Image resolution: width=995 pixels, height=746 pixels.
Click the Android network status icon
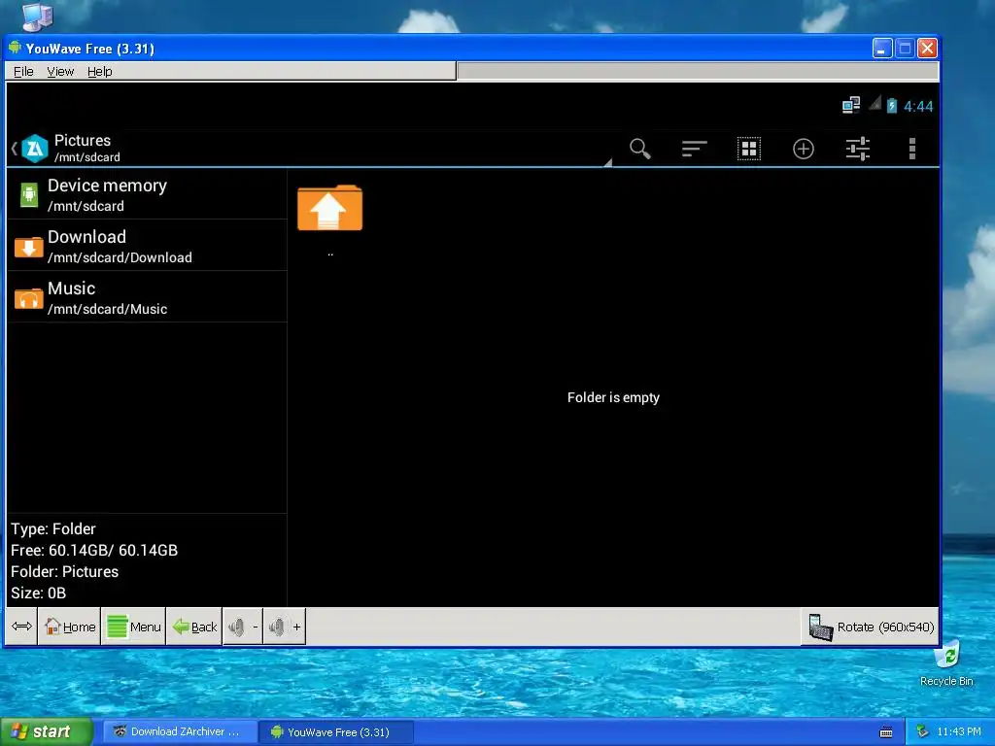(x=851, y=105)
